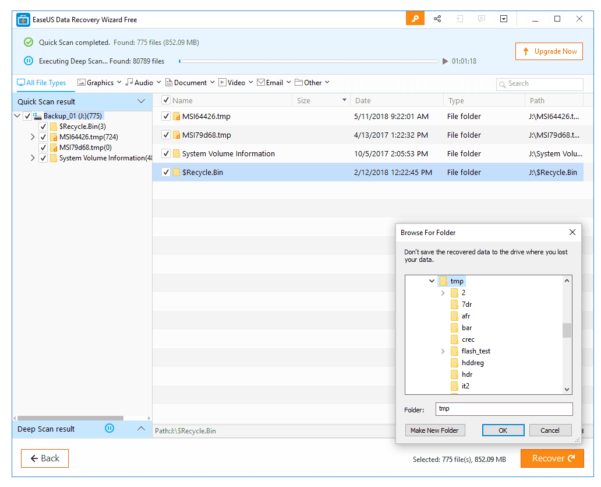Image resolution: width=601 pixels, height=487 pixels.
Task: Click the hddreg folder icon in Browse dialog
Action: tap(455, 363)
